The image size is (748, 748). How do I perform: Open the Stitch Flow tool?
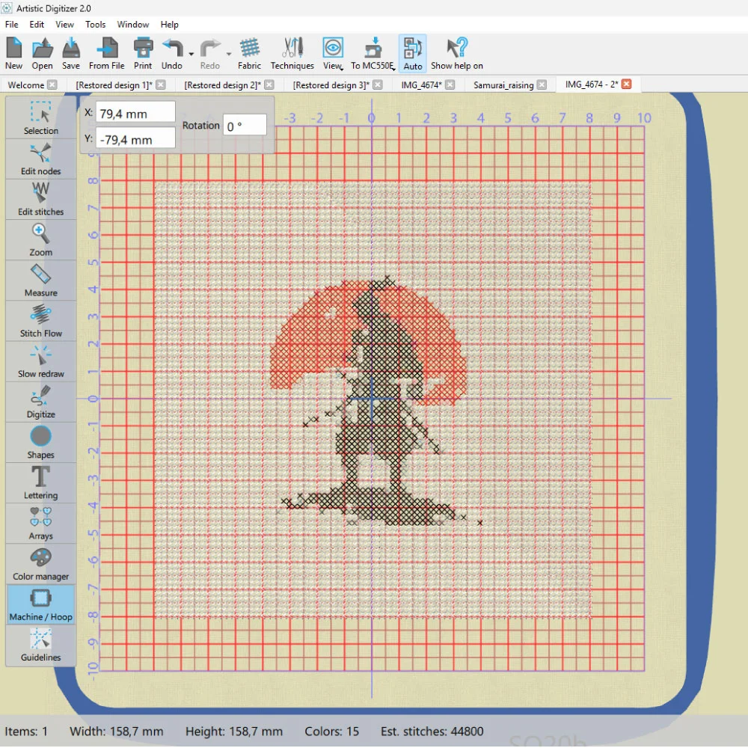point(40,320)
